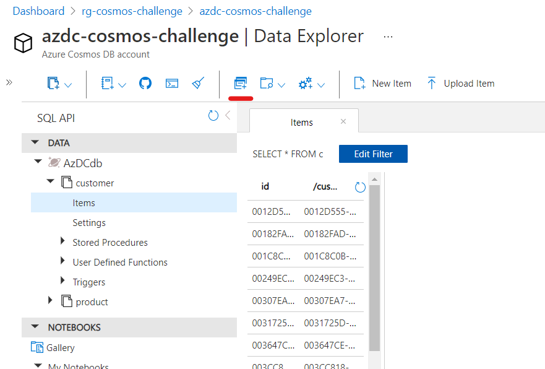
Task: Select the Items tab
Action: [303, 121]
